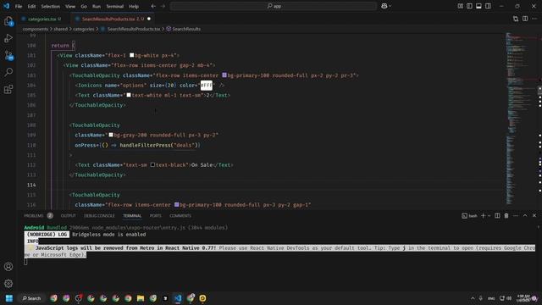Open the Extensions view
The width and height of the screenshot is (542, 305).
point(8,89)
